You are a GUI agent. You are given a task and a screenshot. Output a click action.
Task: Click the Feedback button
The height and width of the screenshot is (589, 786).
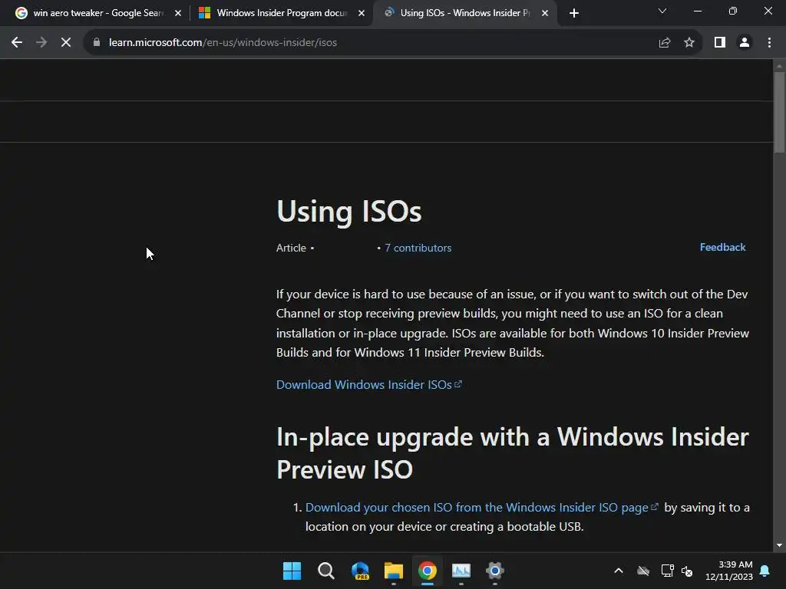click(722, 247)
